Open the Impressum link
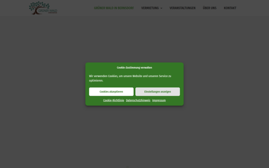The width and height of the screenshot is (269, 168). 159,100
